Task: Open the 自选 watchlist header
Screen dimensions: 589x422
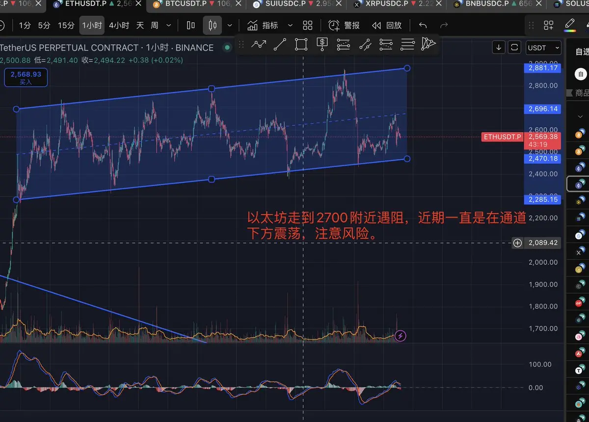Action: point(582,52)
